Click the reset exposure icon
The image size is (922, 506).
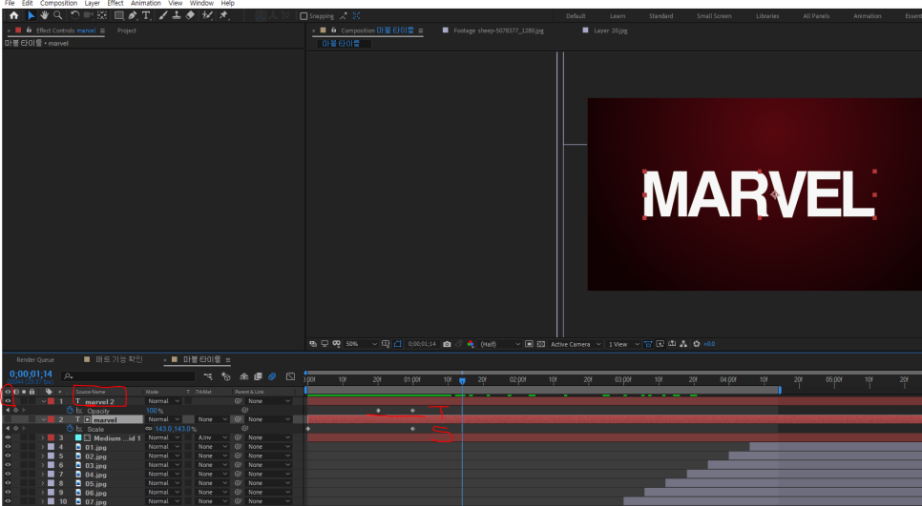[x=697, y=344]
